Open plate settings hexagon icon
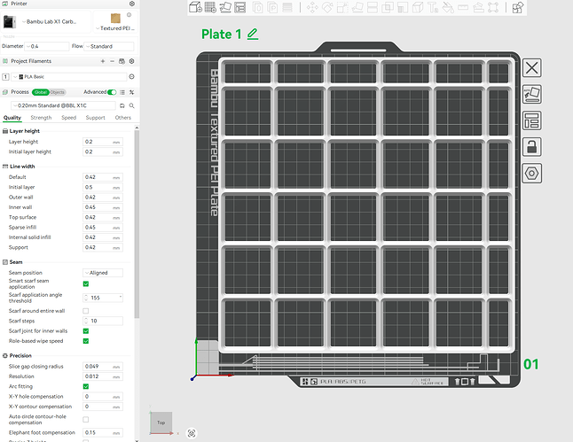The height and width of the screenshot is (442, 573). point(531,174)
